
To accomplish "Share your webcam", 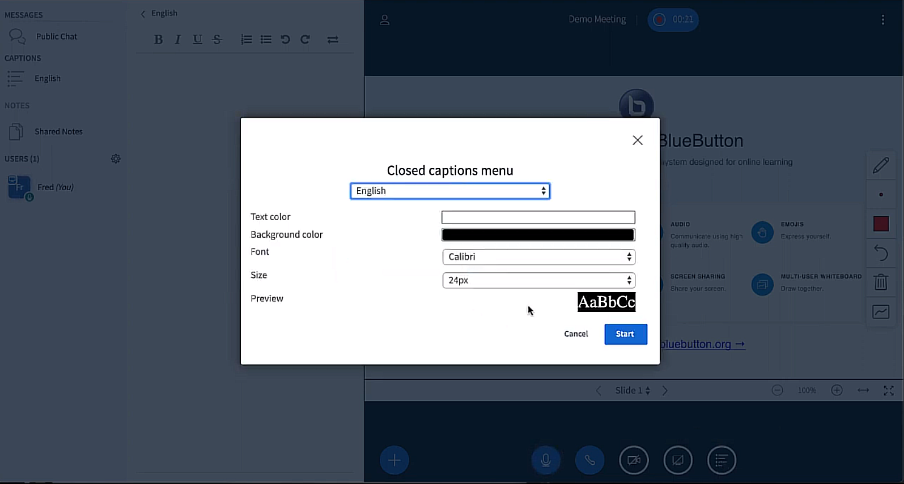I will pyautogui.click(x=634, y=460).
